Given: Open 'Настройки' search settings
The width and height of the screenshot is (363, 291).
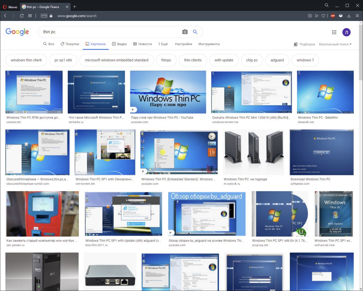Looking at the screenshot, I should pyautogui.click(x=183, y=44).
